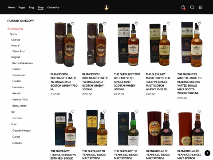Filter by Gin category
This screenshot has height=160, width=213.
coord(13,112)
